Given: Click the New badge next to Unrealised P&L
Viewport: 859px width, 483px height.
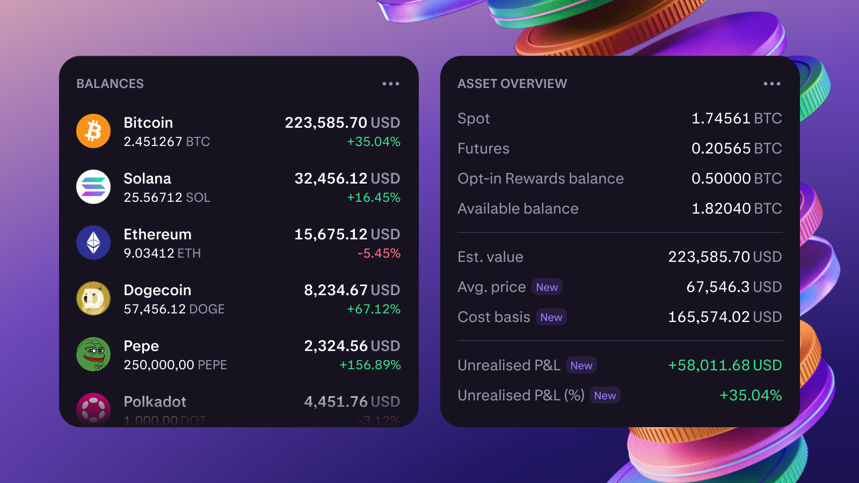Looking at the screenshot, I should (x=581, y=365).
